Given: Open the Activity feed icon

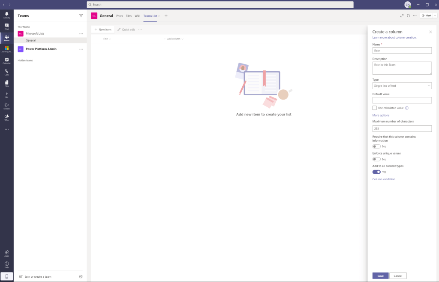Looking at the screenshot, I should point(6,15).
